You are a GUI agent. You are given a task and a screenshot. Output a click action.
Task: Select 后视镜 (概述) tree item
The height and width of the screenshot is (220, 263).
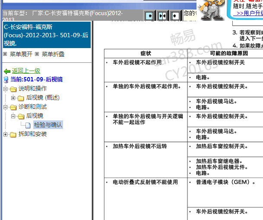point(43,97)
